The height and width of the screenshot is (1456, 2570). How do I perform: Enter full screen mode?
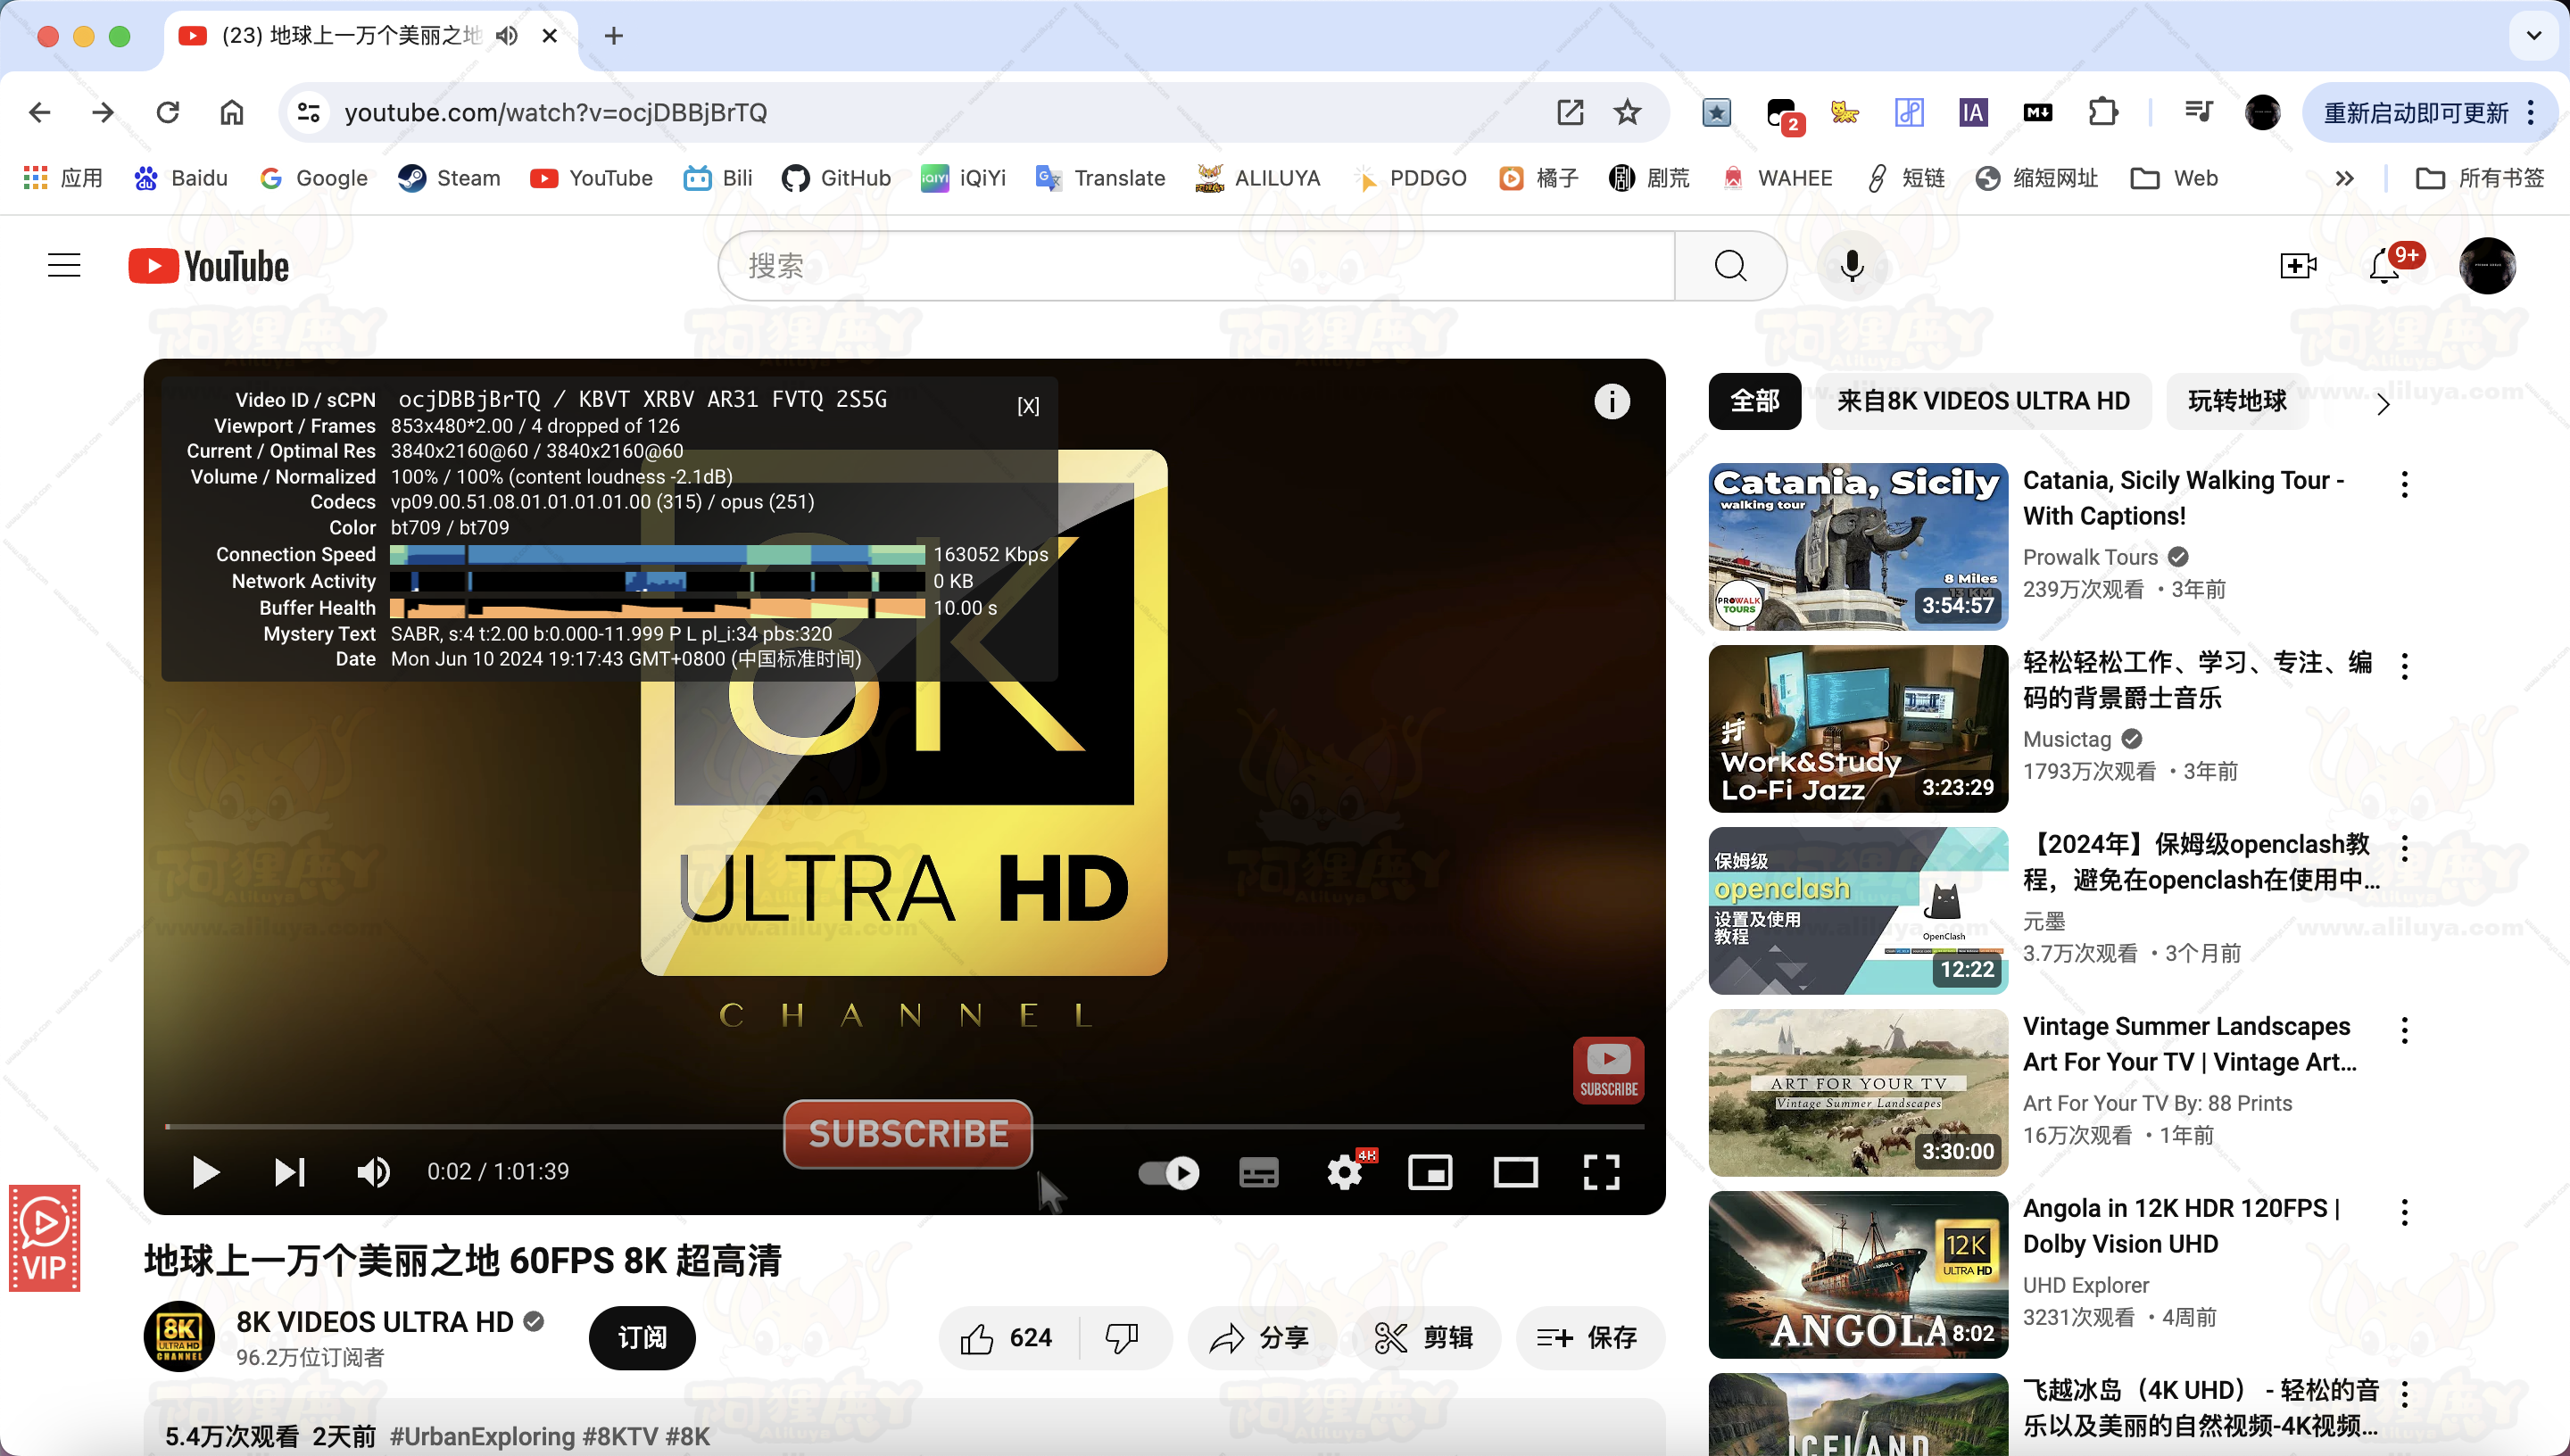tap(1602, 1172)
